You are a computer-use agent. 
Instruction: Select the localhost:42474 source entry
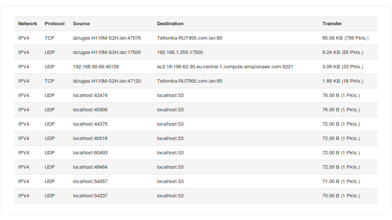(x=90, y=95)
